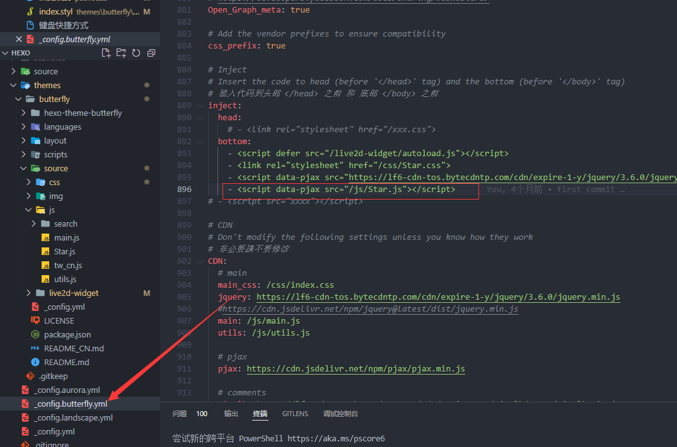Expand the img folder
Image resolution: width=677 pixels, height=447 pixels.
tap(28, 196)
